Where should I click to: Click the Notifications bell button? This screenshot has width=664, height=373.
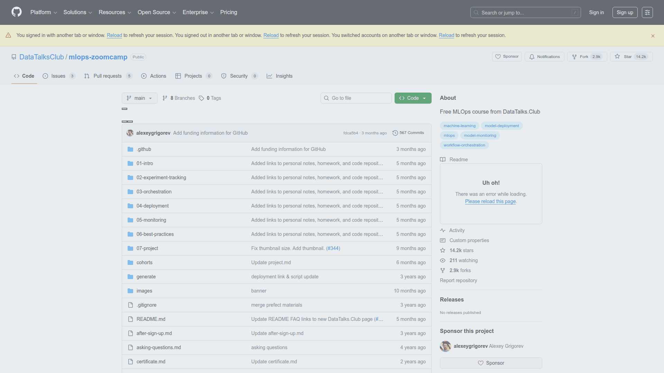544,57
